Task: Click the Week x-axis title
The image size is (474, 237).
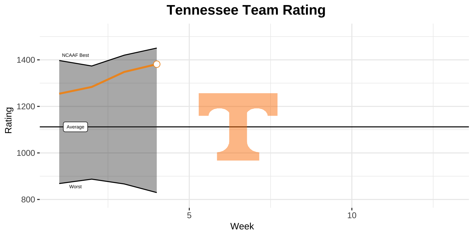Action: [x=242, y=226]
